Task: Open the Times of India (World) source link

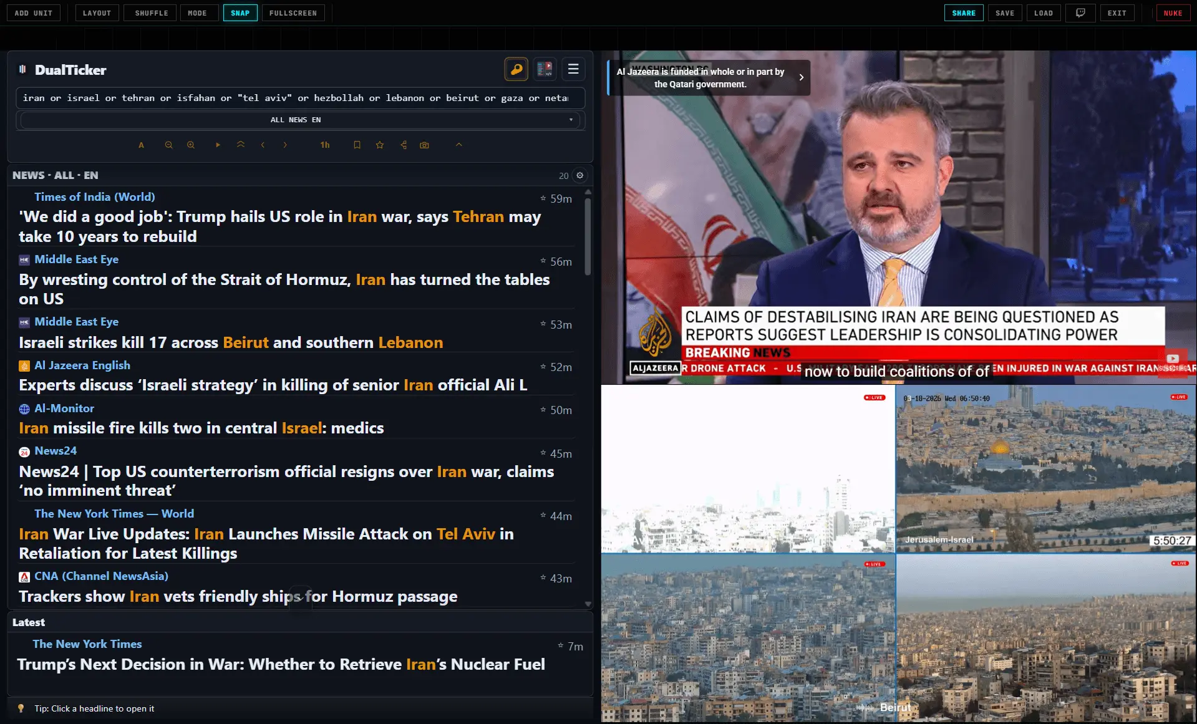Action: [95, 197]
